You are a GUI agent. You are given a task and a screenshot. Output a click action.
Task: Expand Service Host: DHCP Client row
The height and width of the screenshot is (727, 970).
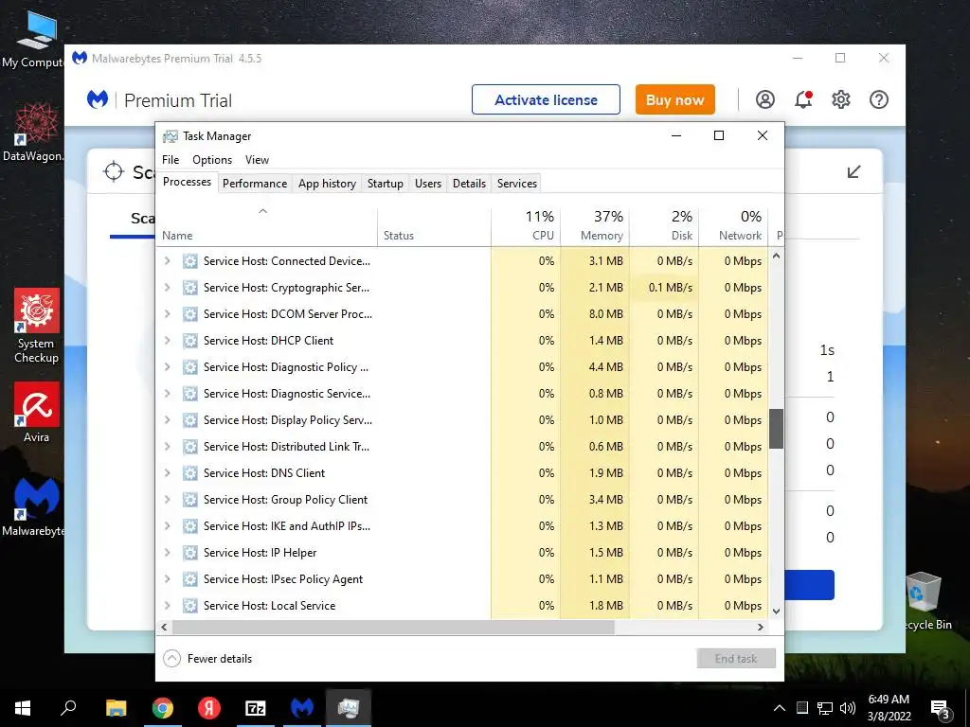tap(167, 341)
